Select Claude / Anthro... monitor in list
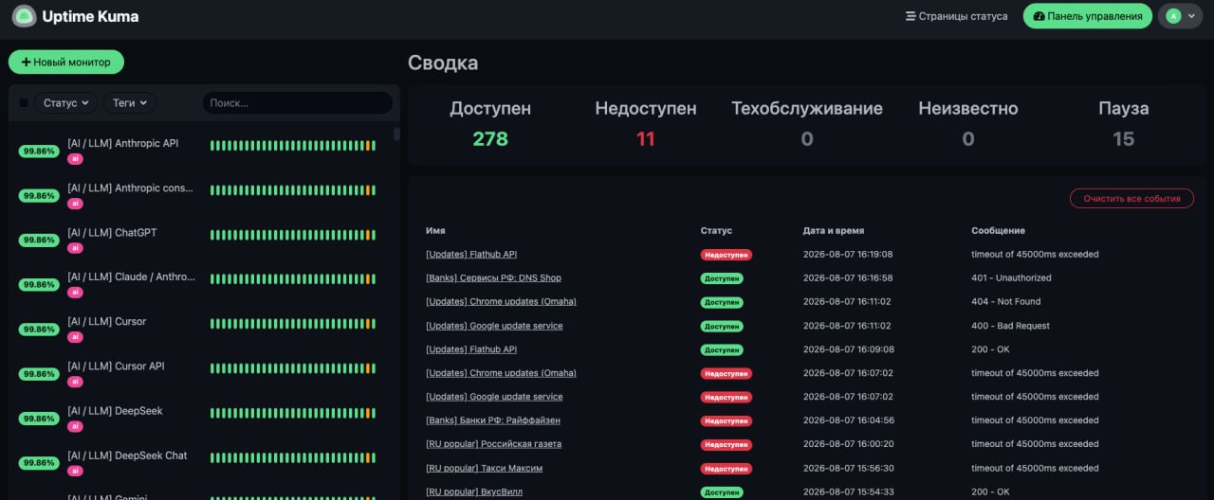This screenshot has height=500, width=1214. tap(204, 284)
